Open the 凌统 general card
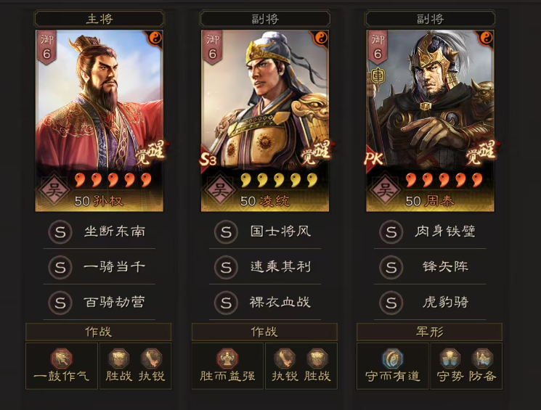541x410 pixels. click(265, 120)
